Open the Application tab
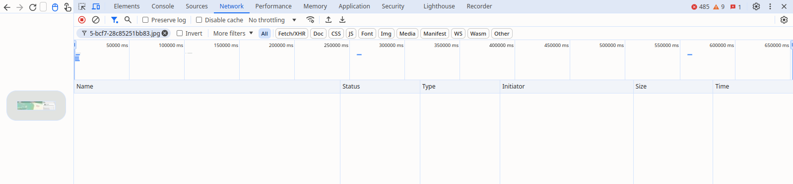The image size is (793, 184). [354, 6]
